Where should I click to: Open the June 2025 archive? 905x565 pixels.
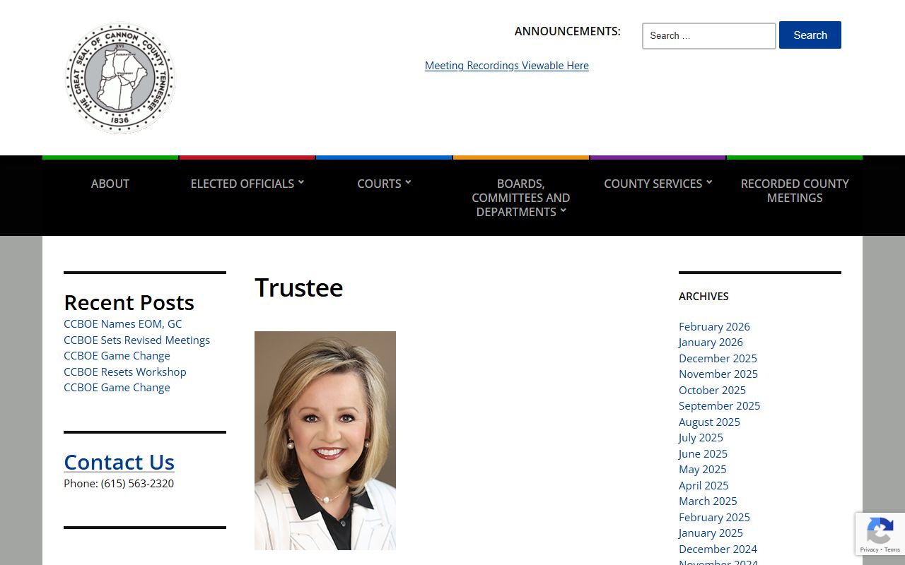click(703, 454)
